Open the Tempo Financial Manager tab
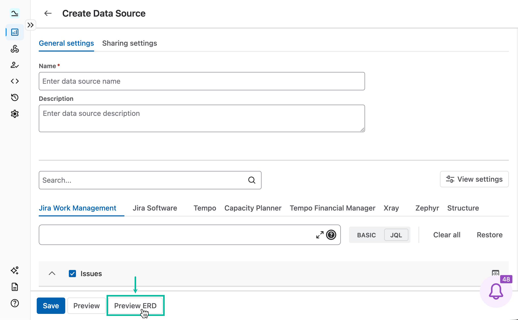 tap(332, 208)
